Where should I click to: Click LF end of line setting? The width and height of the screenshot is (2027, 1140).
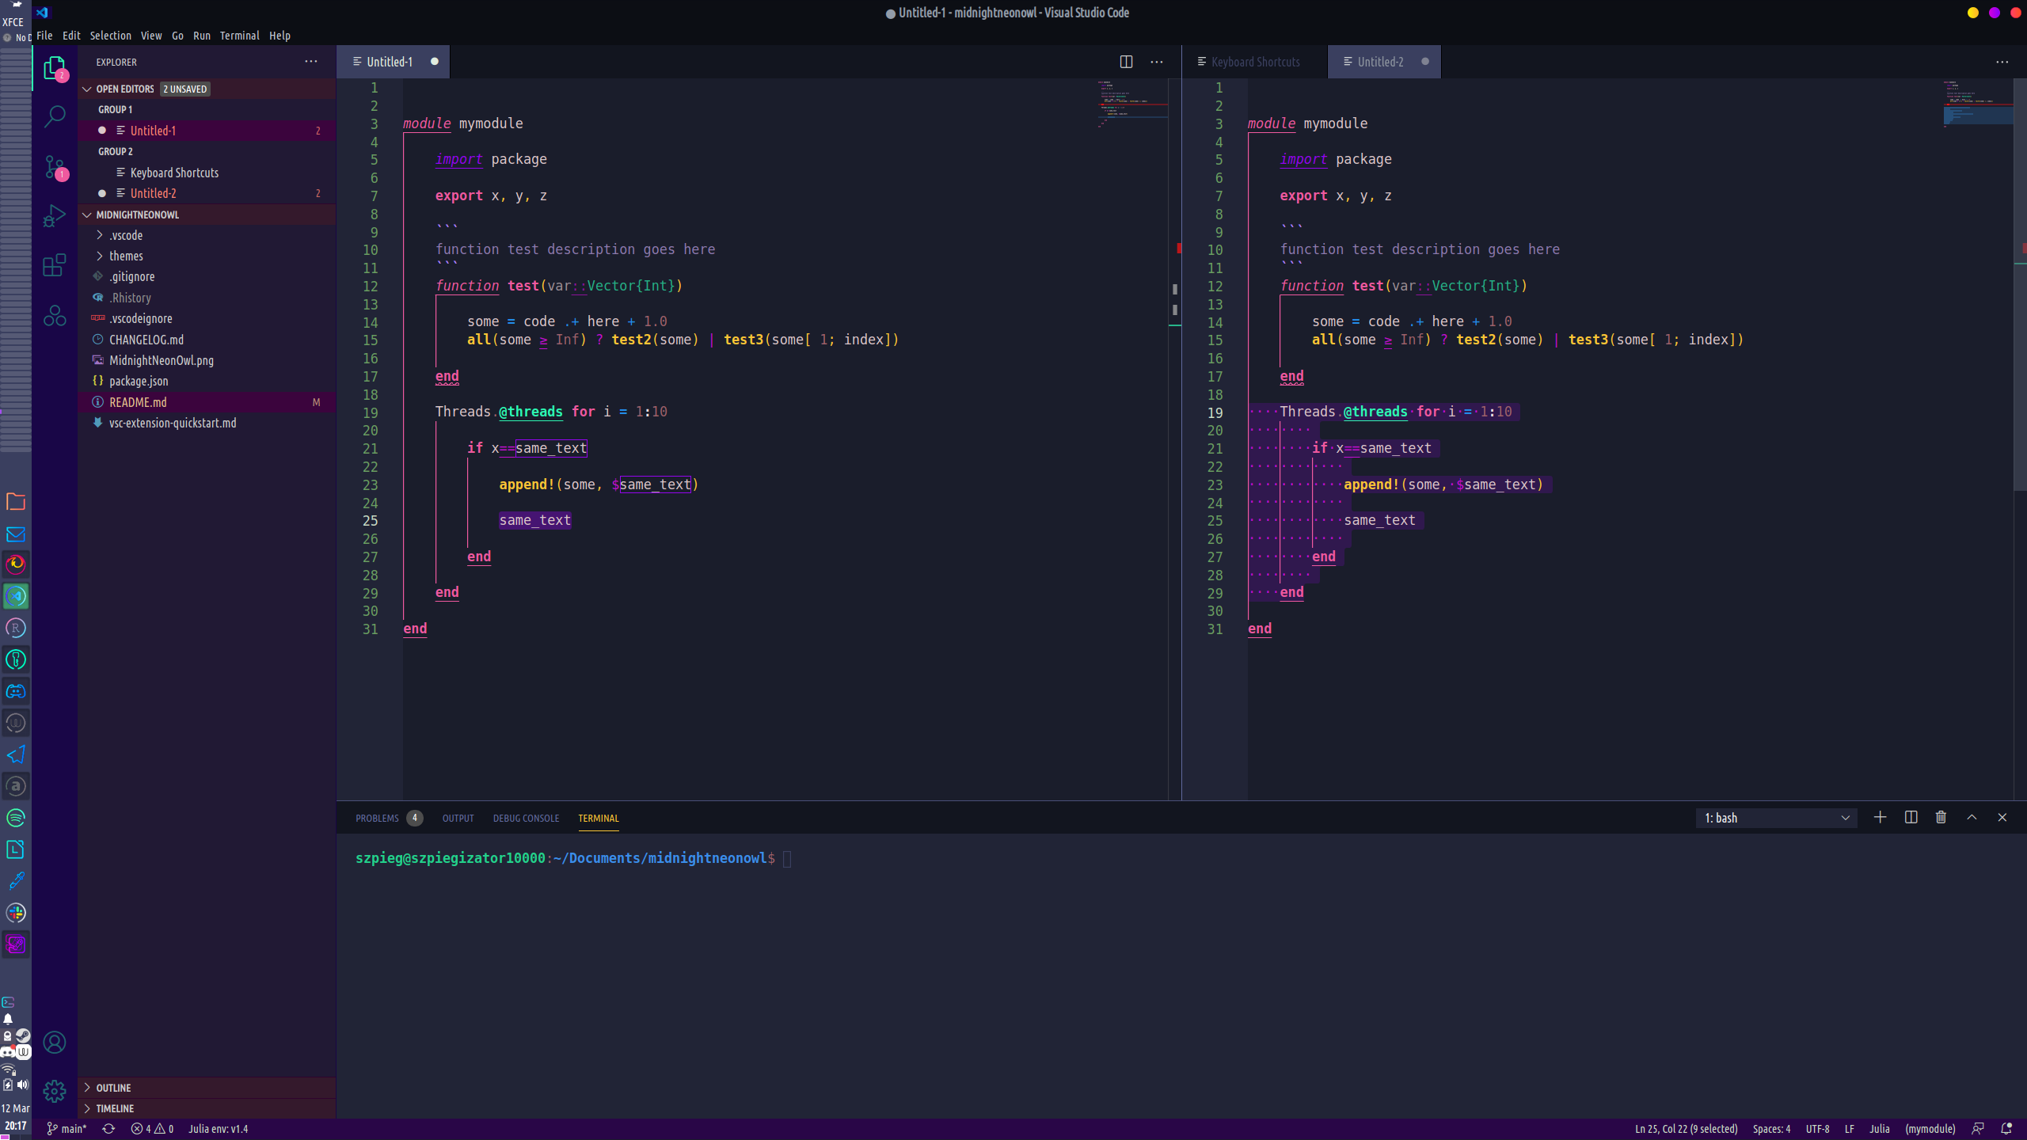[1850, 1129]
